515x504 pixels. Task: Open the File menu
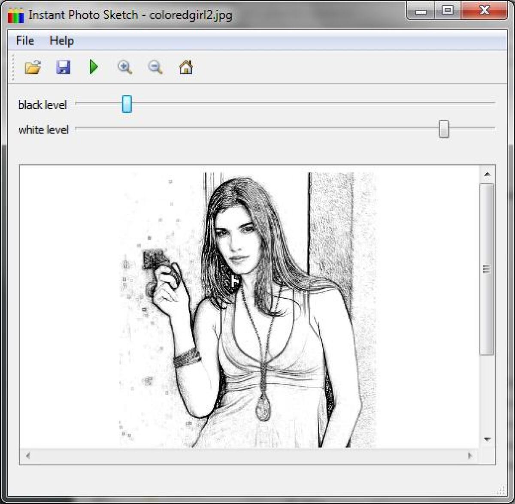click(x=24, y=40)
